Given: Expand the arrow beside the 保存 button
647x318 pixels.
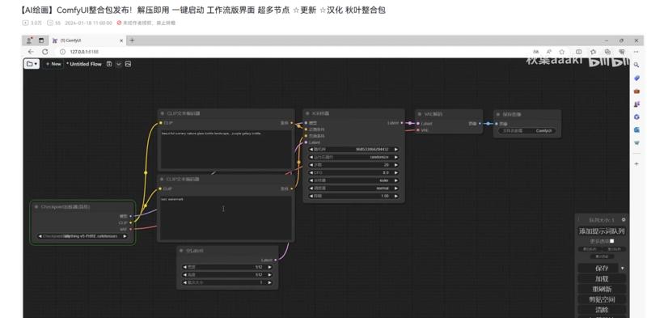Looking at the screenshot, I should (x=623, y=269).
